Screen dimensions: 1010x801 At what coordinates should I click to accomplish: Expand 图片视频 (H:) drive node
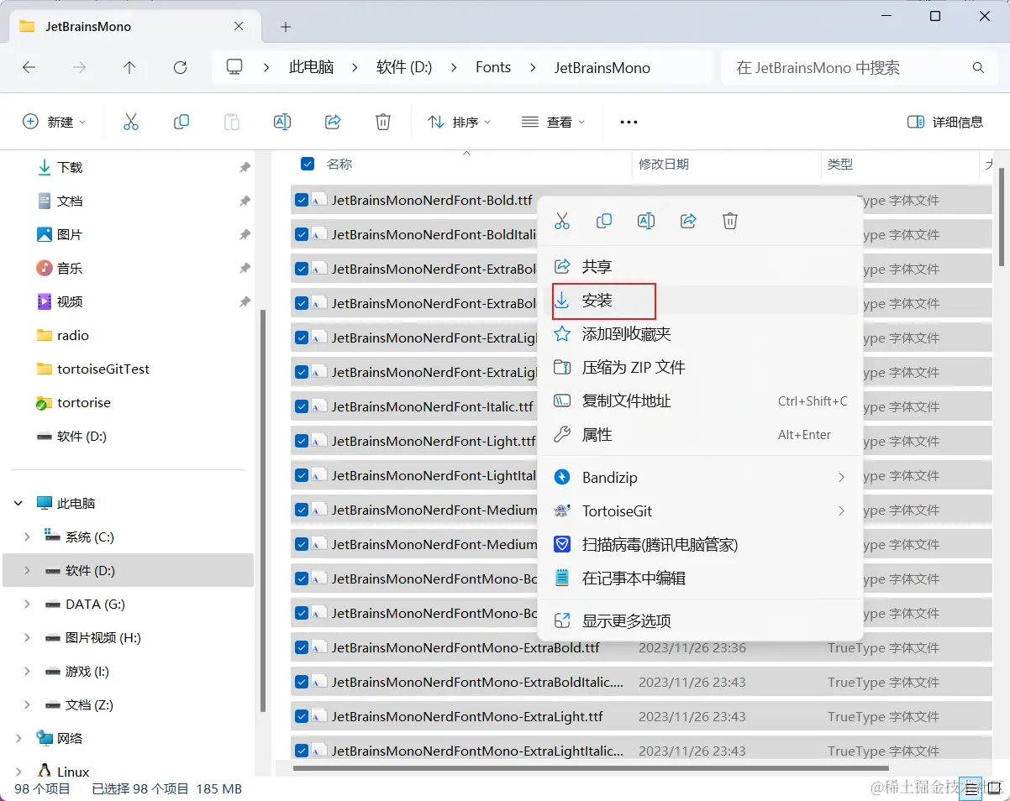(27, 637)
